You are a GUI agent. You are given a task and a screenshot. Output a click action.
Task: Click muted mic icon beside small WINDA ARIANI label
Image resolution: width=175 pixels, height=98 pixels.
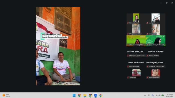pos(147,56)
